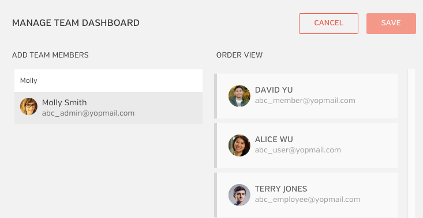Grab the drag handle beside Alice Wu
423x218 pixels.
tap(216, 146)
